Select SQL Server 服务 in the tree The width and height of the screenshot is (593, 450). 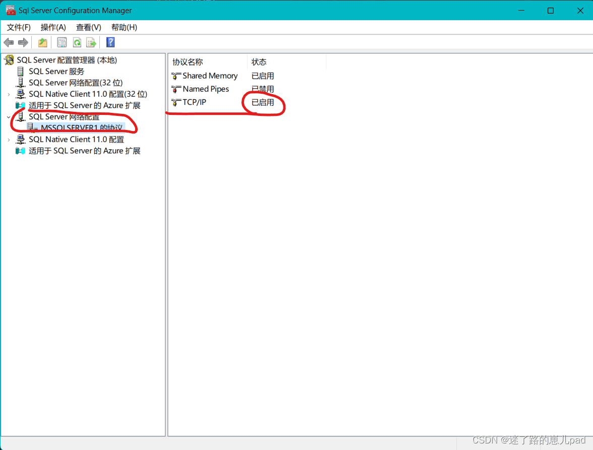point(56,72)
